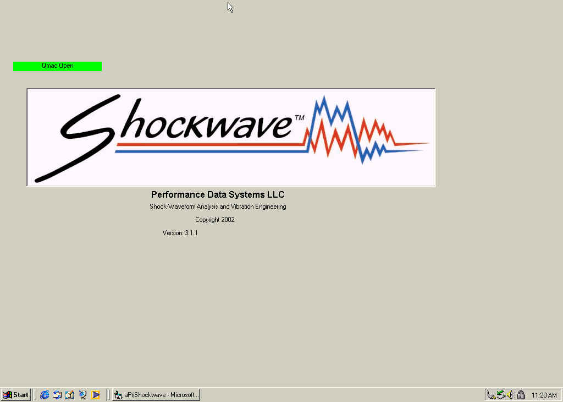Click the Shockwave logo banner image
This screenshot has height=402, width=563.
231,137
